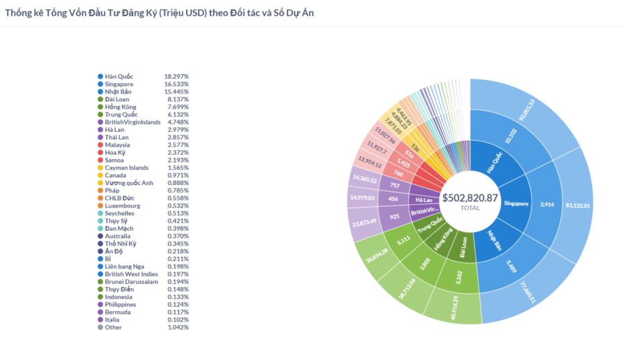The width and height of the screenshot is (623, 363).
Task: Click the Đài Loan dark green slice
Action: 463,248
